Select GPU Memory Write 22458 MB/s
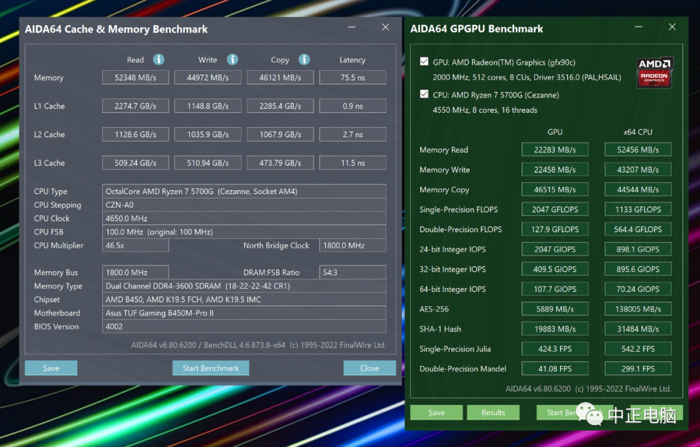700x447 pixels. pos(555,169)
